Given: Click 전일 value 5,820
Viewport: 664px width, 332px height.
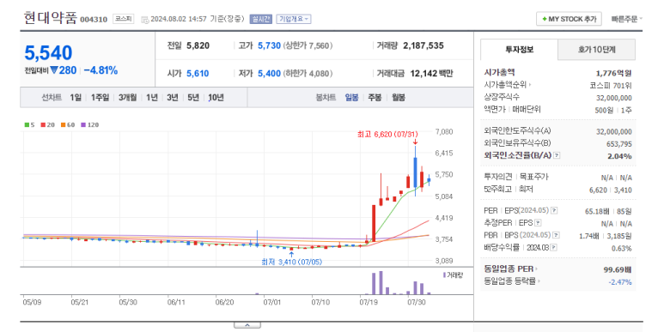Looking at the screenshot, I should pos(198,45).
